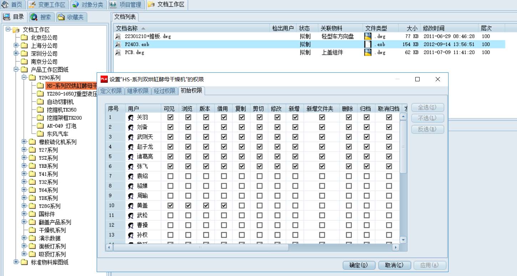Click user icon next to 诸葛亮
Image resolution: width=517 pixels, height=276 pixels.
[x=131, y=157]
